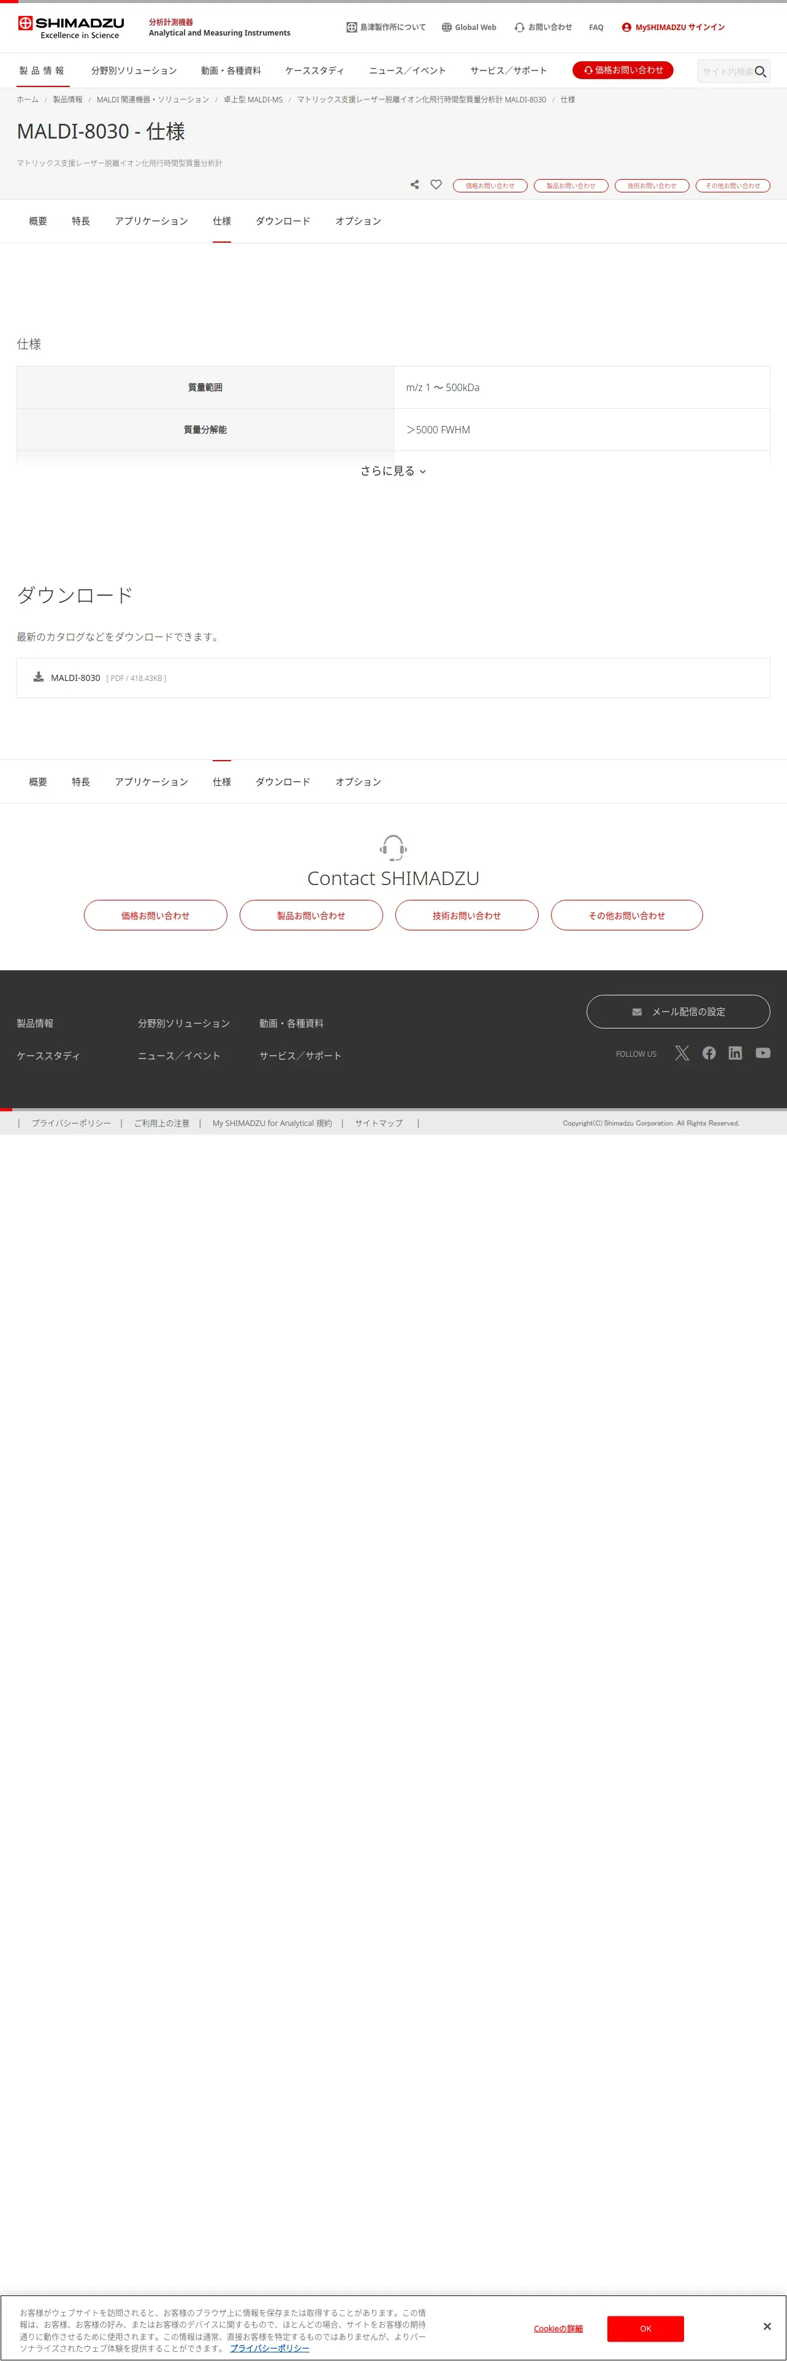This screenshot has width=787, height=2361.
Task: Accept cookies with the OK button
Action: (645, 2328)
